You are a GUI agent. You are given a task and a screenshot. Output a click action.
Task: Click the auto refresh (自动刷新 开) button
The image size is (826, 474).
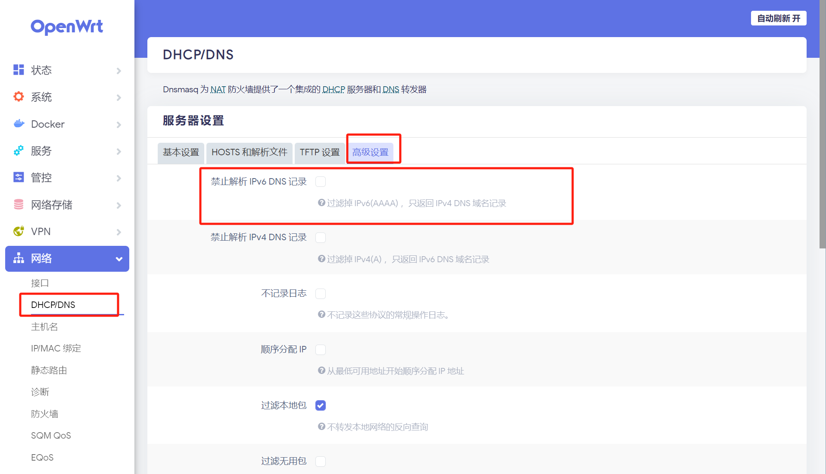click(x=778, y=18)
